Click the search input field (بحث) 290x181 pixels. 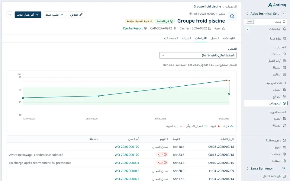(x=266, y=22)
